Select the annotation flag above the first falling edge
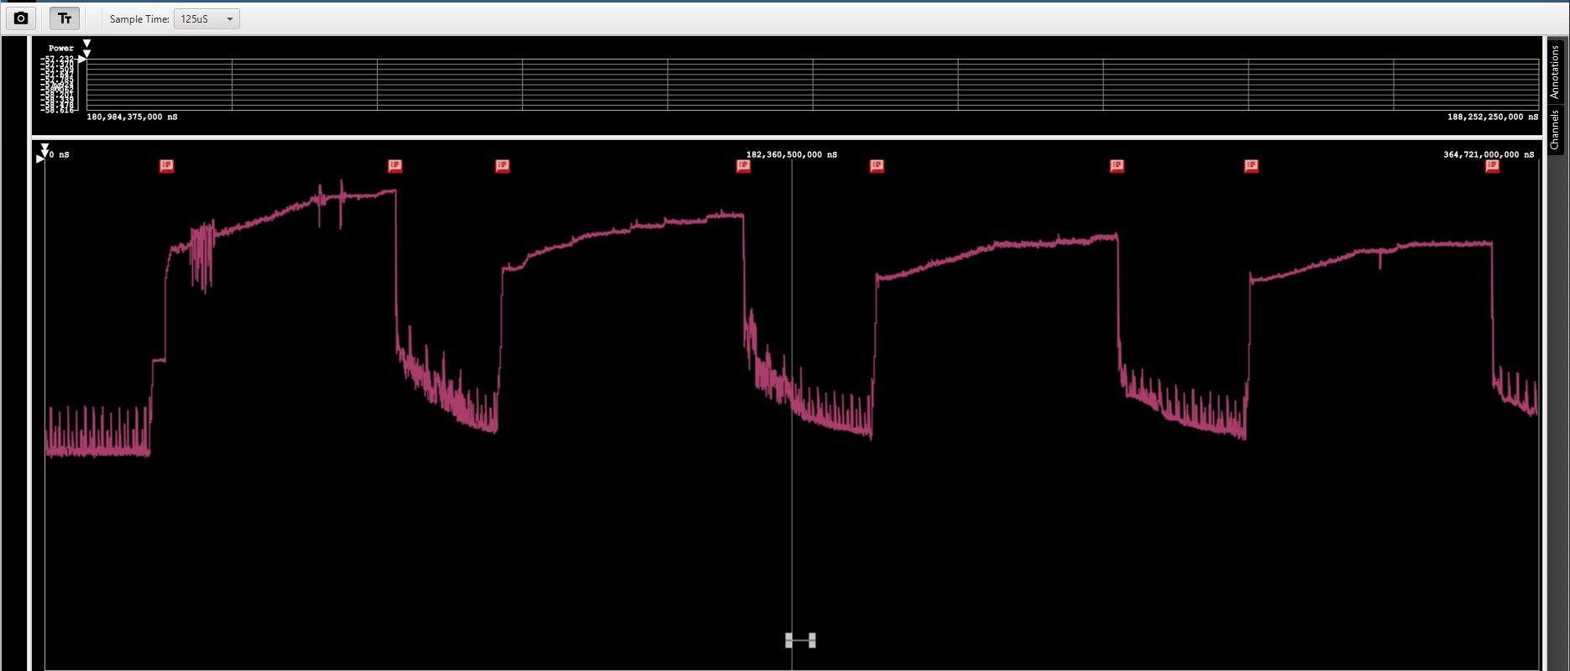 [395, 166]
